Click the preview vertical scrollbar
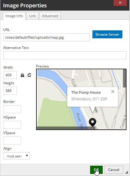Screen dimensions: 130x176 point(124,78)
